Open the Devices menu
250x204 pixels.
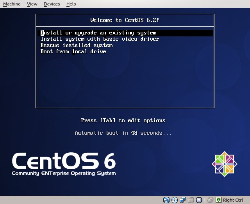tap(52, 4)
